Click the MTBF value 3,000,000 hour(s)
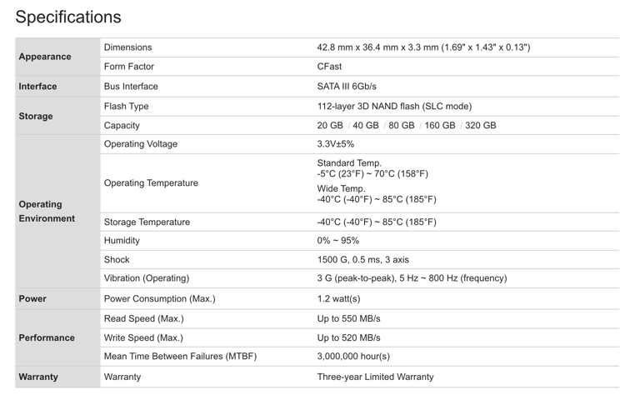 tap(353, 357)
